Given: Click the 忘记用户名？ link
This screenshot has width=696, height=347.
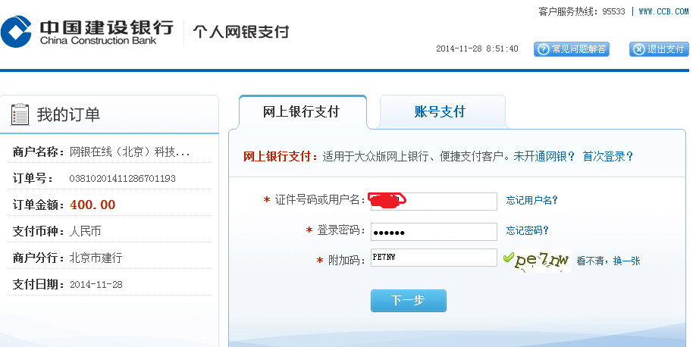Looking at the screenshot, I should point(531,200).
